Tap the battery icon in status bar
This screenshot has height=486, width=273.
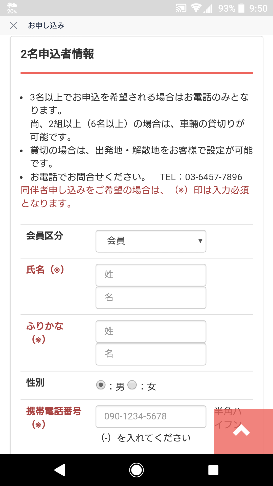241,8
